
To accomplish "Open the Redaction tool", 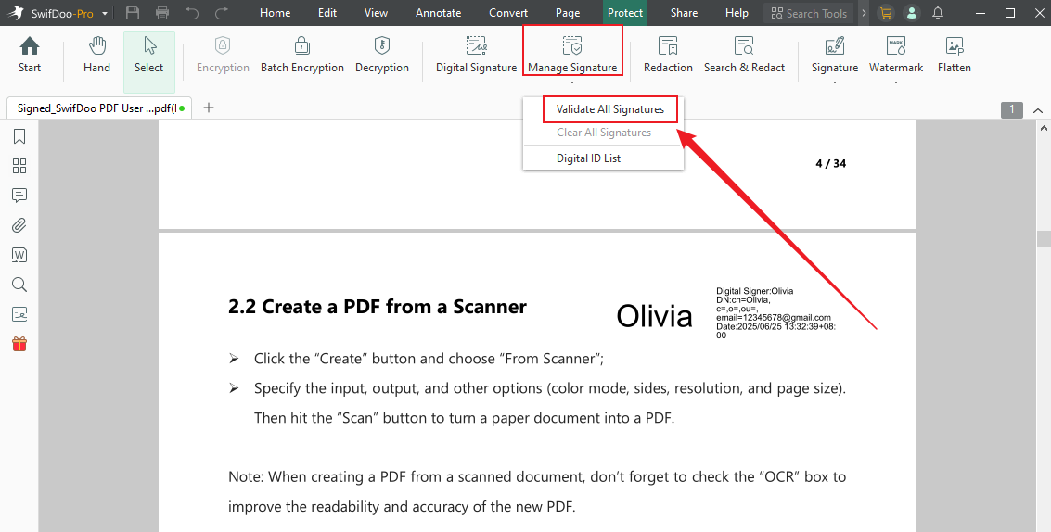I will (x=668, y=55).
